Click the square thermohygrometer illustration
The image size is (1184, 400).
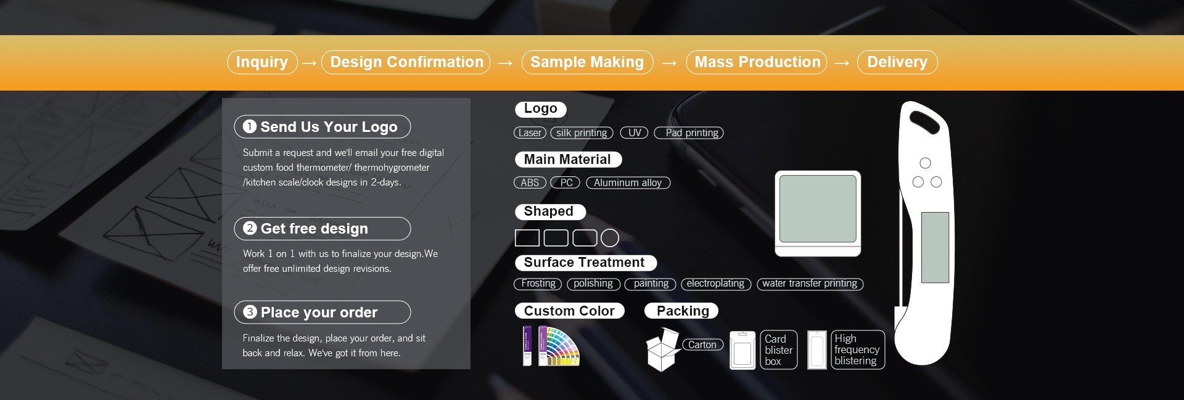pos(818,214)
